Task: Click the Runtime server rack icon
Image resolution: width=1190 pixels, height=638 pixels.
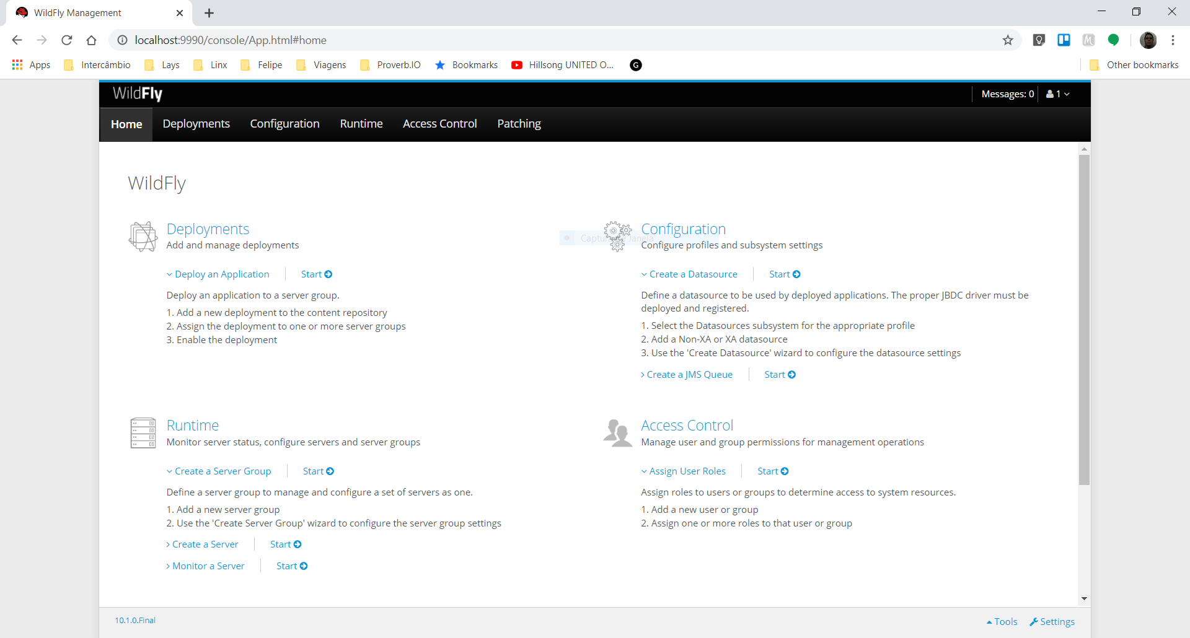Action: (143, 432)
